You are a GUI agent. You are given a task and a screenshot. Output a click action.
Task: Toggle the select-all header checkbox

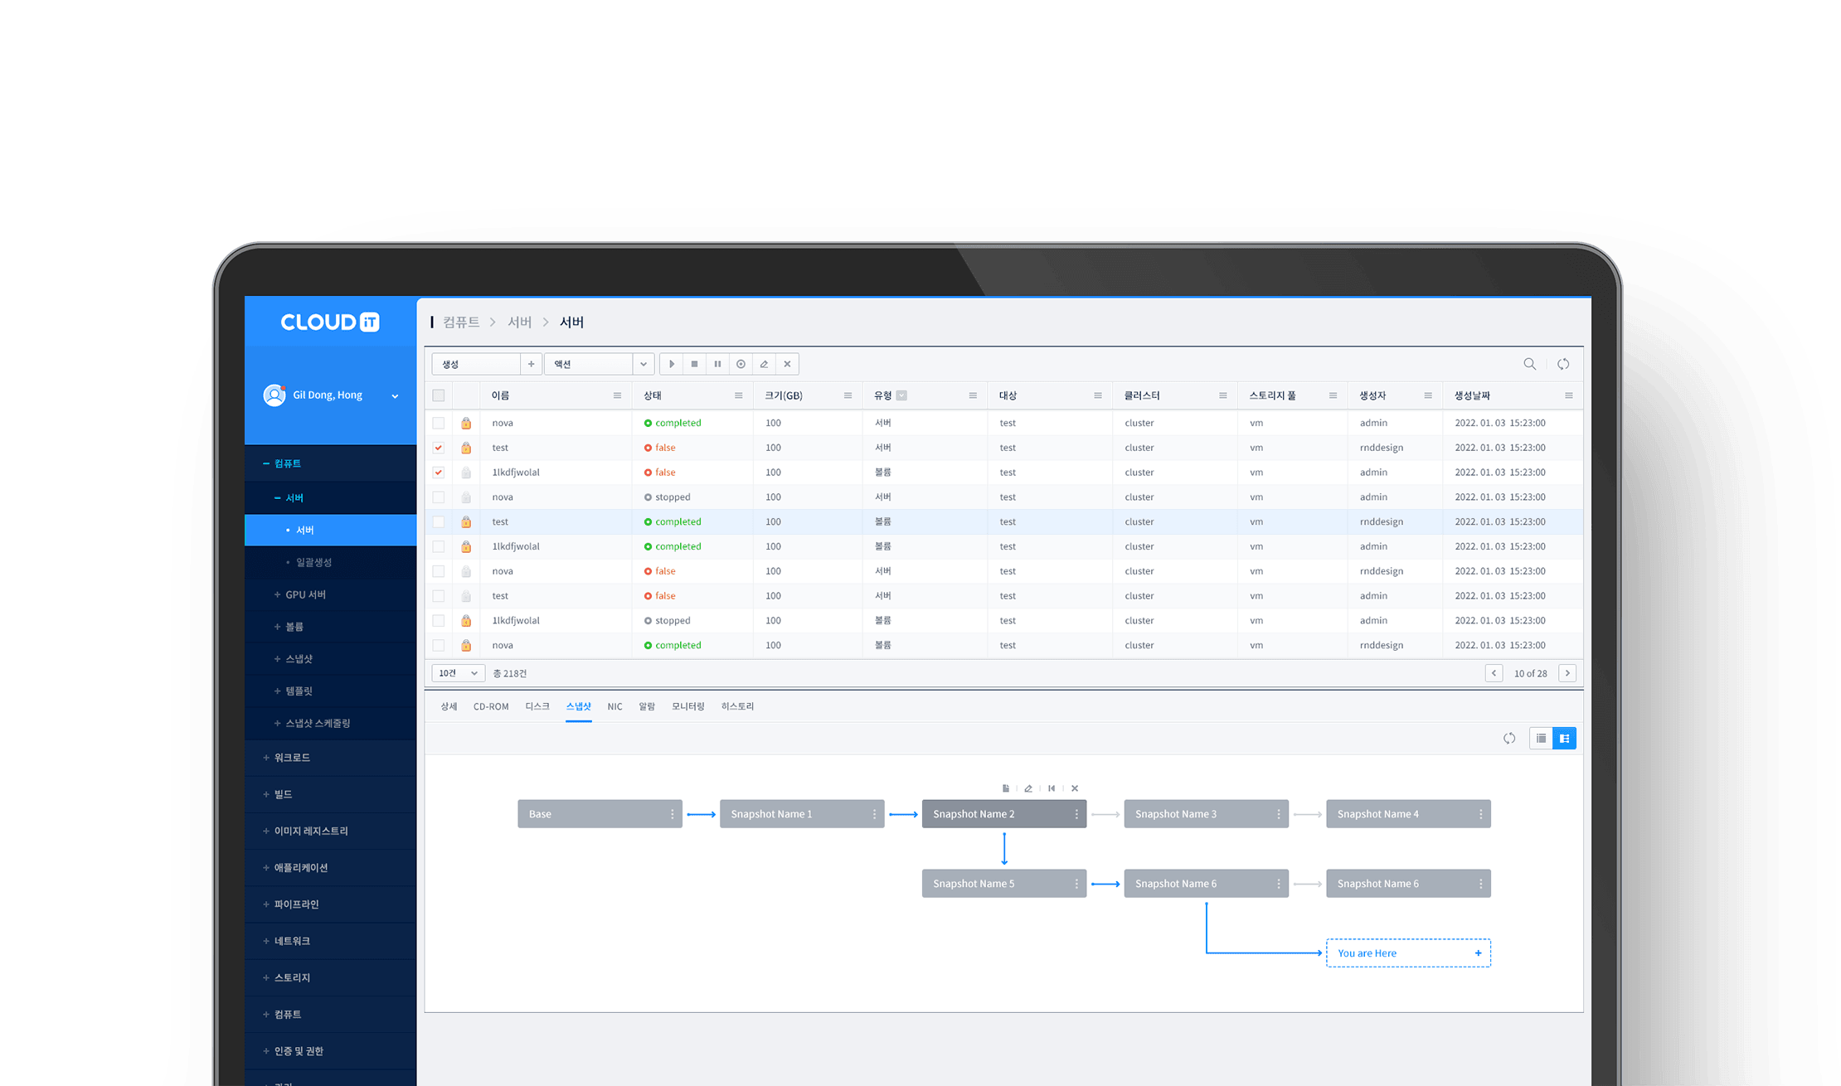point(439,395)
